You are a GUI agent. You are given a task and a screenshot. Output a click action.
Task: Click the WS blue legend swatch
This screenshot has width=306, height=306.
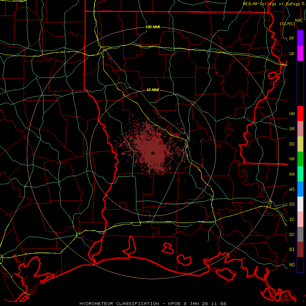click(x=300, y=189)
